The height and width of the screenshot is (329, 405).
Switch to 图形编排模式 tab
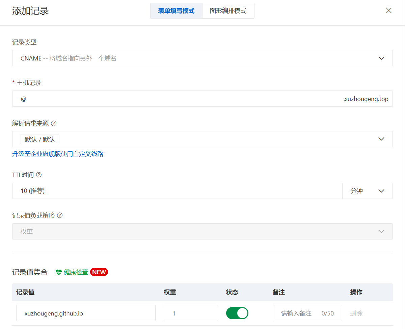[228, 10]
